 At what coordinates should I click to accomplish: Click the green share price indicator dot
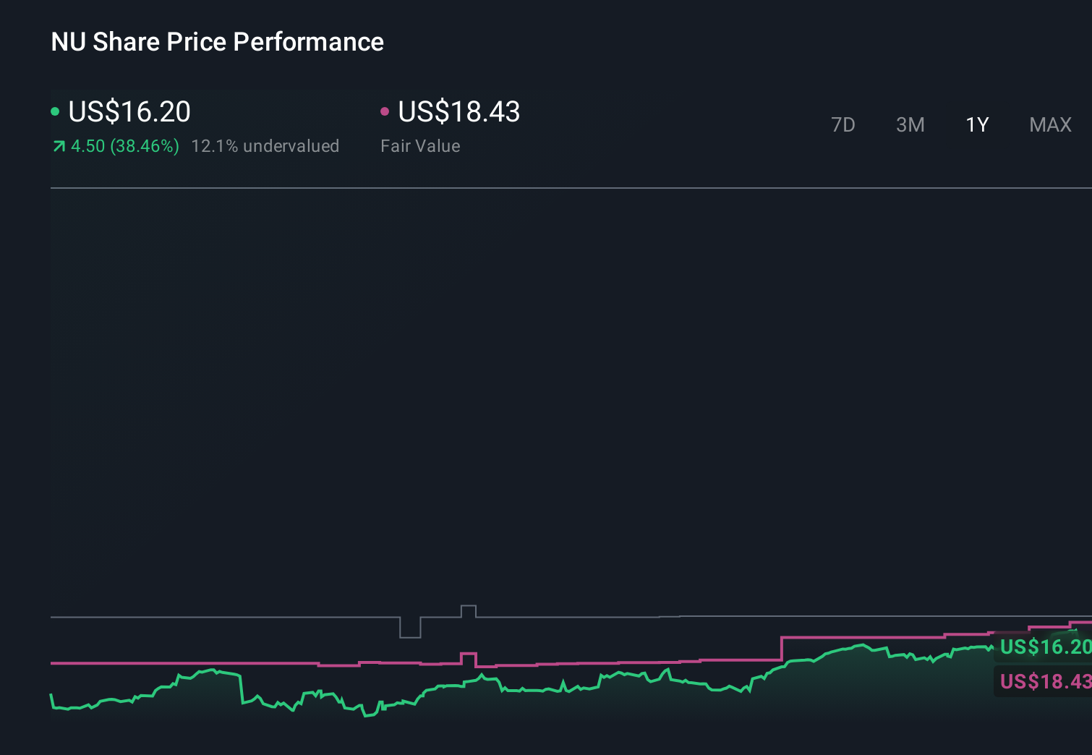[x=55, y=111]
